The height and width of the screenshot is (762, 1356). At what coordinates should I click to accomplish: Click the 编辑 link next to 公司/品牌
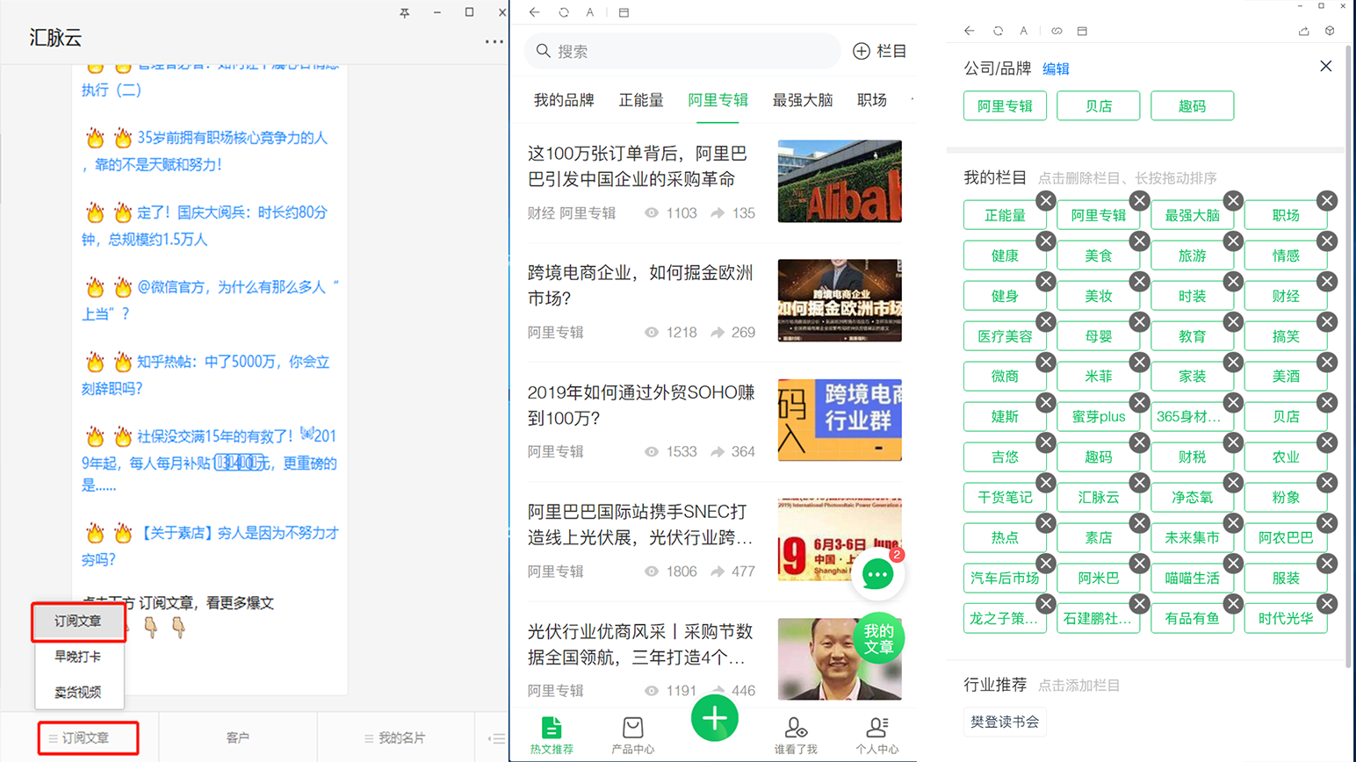coord(1056,68)
